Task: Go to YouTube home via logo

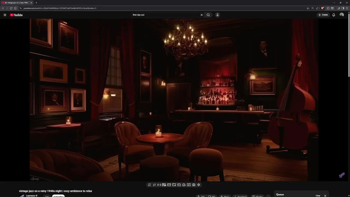Action: [16, 15]
